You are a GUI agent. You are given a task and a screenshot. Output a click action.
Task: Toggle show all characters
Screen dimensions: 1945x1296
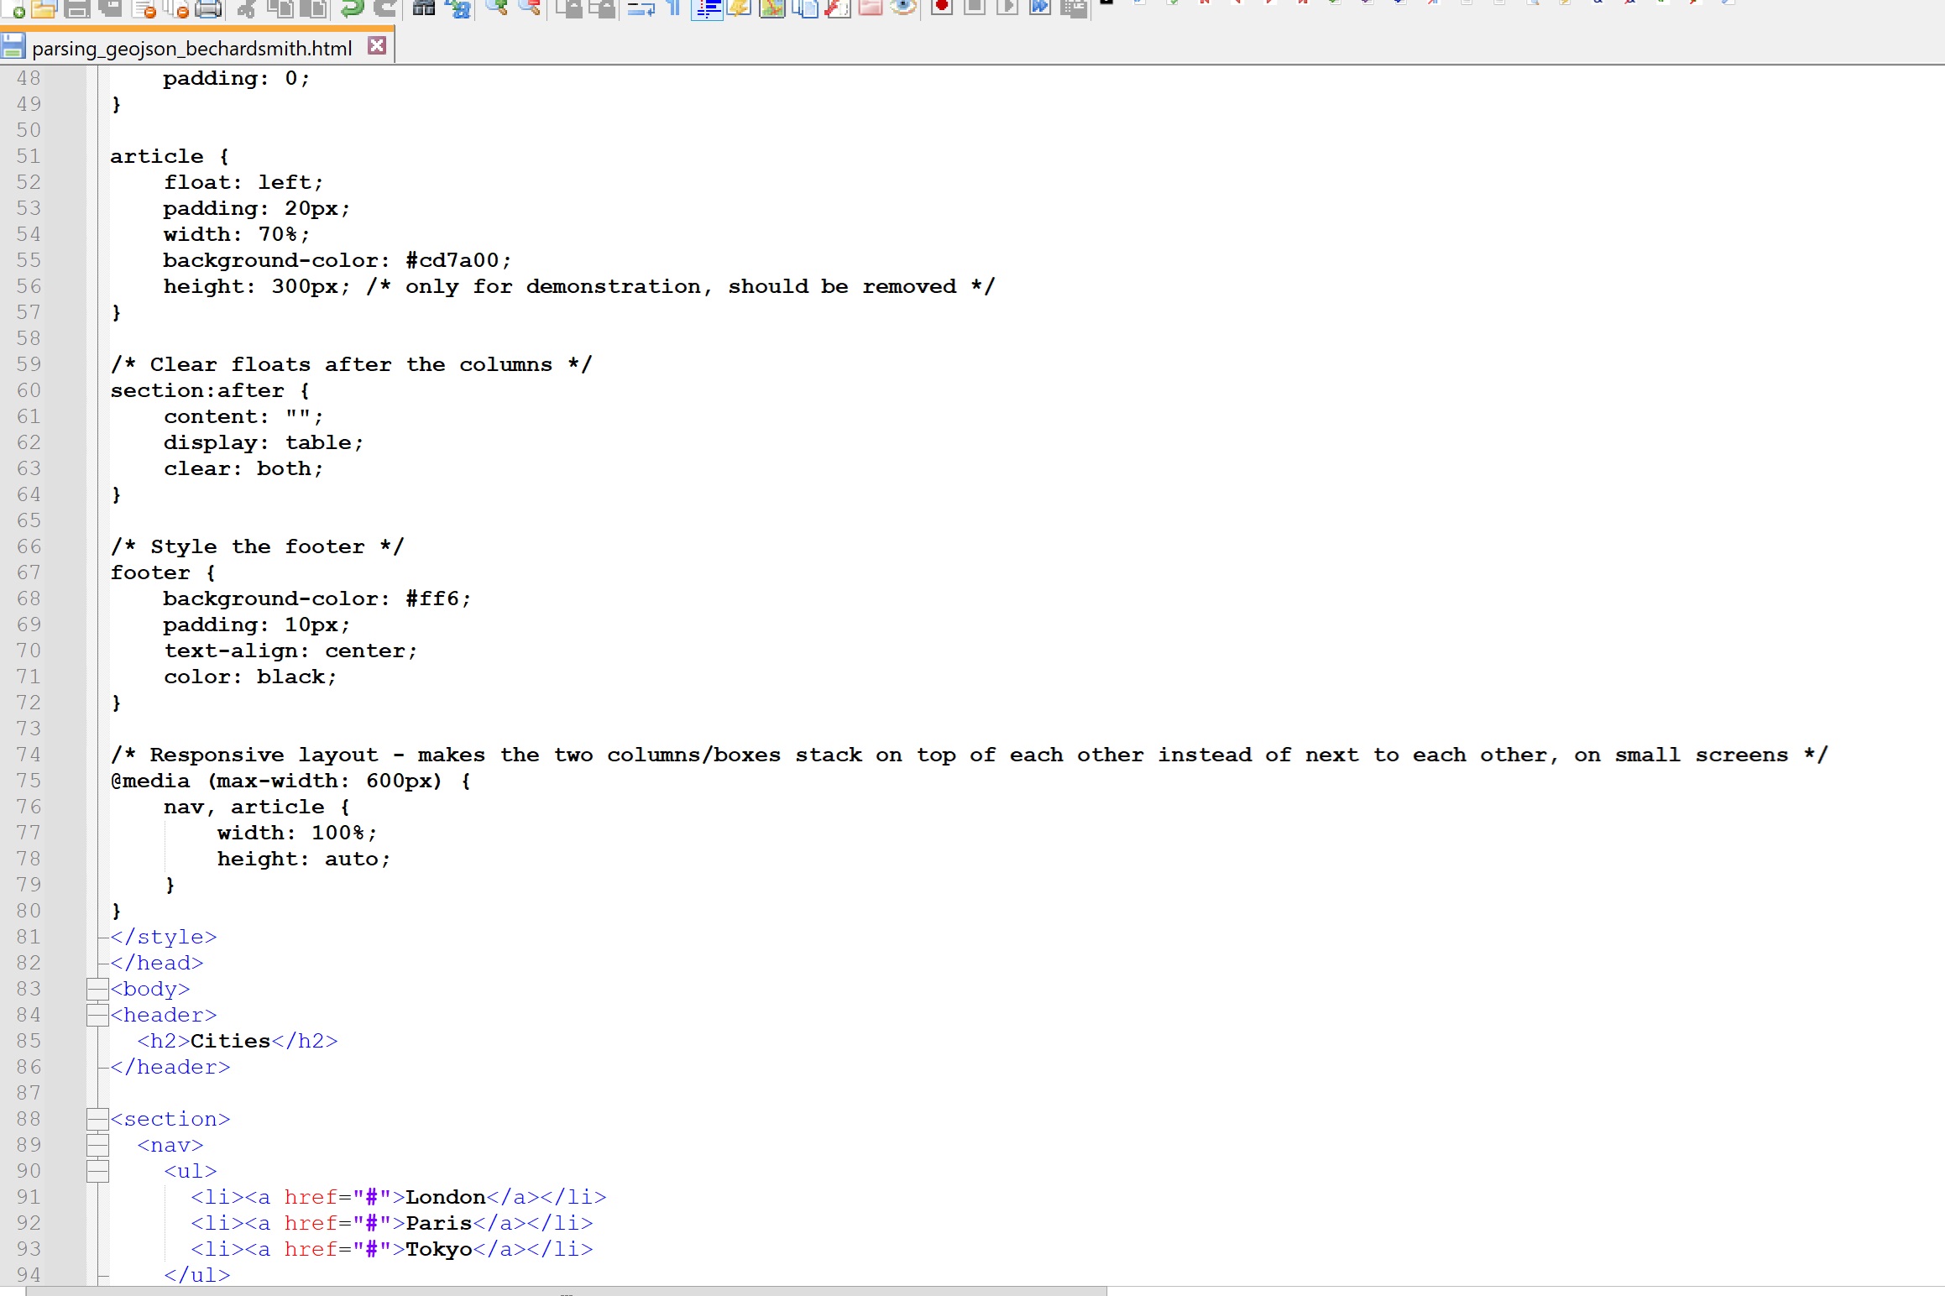click(x=672, y=9)
